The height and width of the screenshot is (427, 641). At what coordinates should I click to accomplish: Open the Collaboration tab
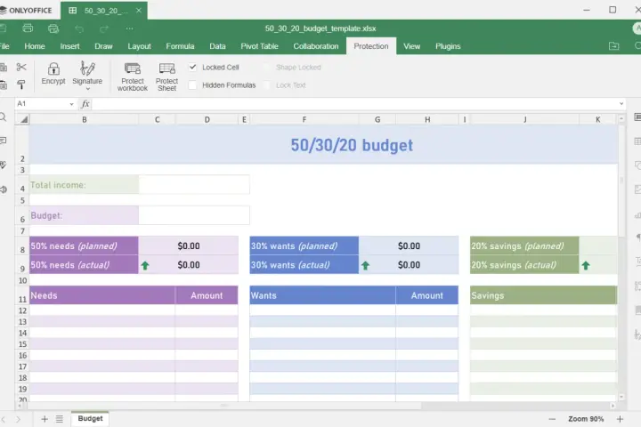pyautogui.click(x=315, y=46)
